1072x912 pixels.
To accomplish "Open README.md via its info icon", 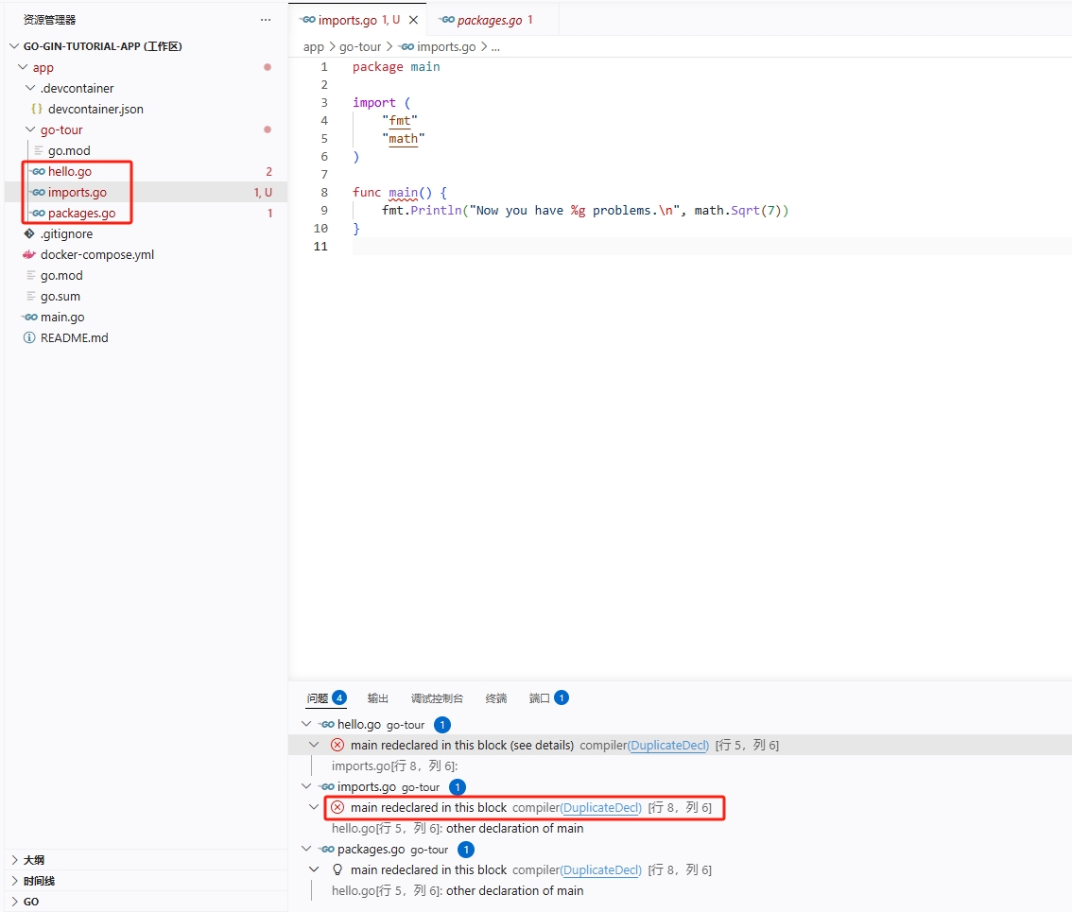I will pyautogui.click(x=29, y=337).
